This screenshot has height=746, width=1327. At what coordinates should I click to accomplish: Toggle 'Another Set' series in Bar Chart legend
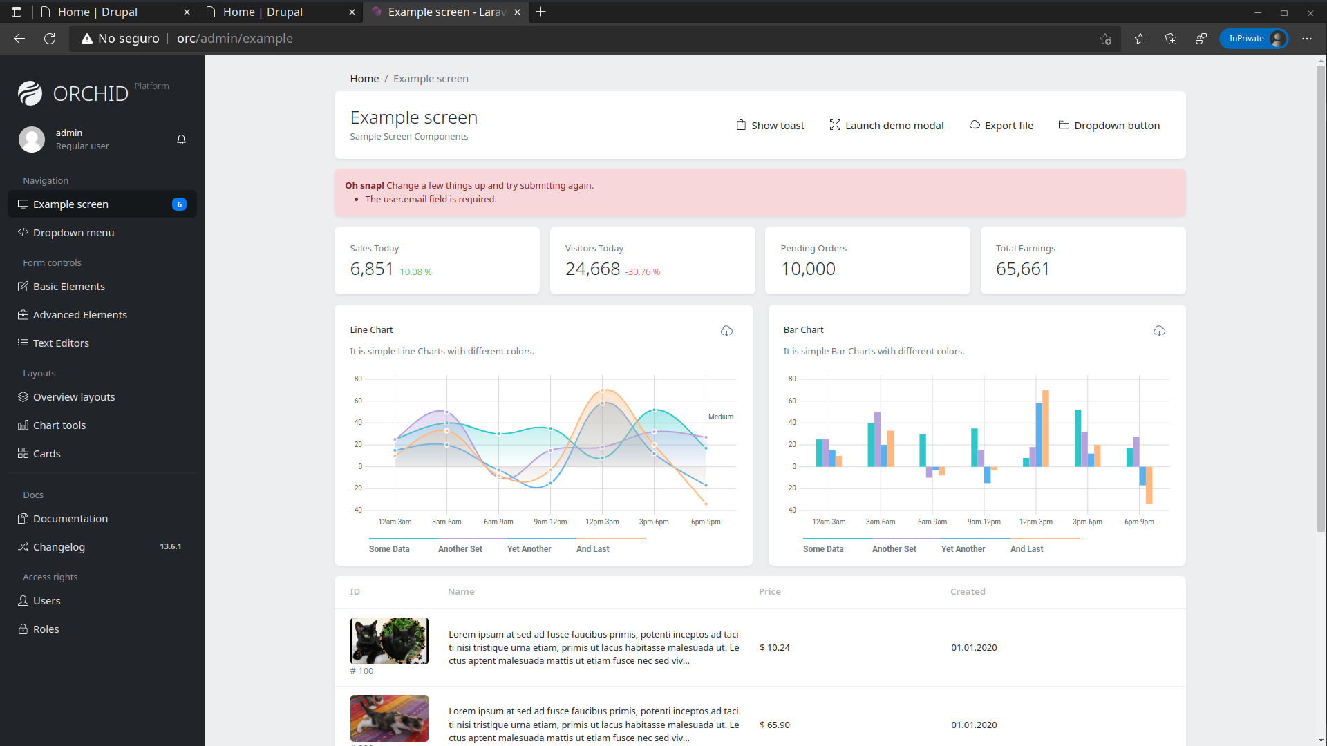pyautogui.click(x=894, y=548)
